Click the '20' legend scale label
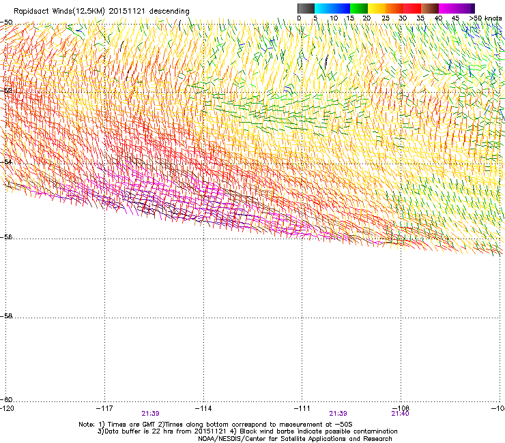505x443 pixels. pyautogui.click(x=366, y=18)
